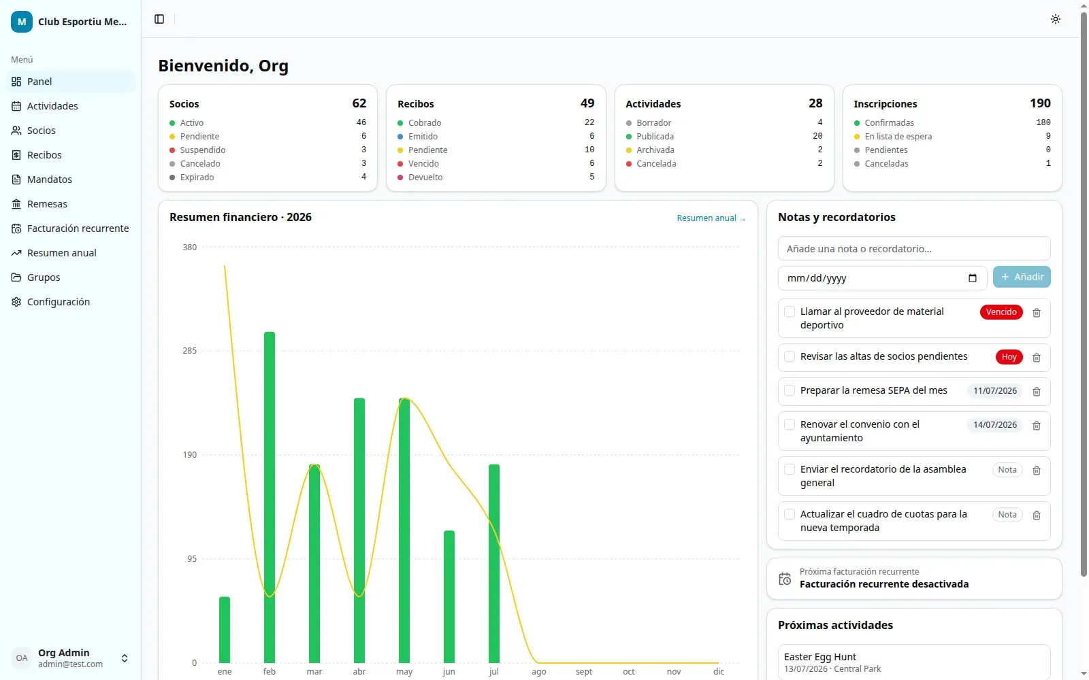Click the recurring billing calendar-clock icon

coord(785,579)
